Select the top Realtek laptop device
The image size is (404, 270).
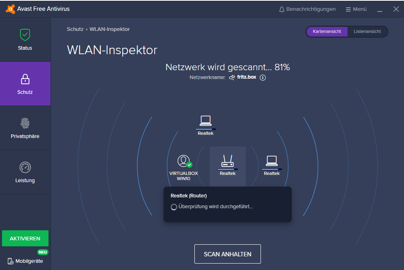pos(206,121)
